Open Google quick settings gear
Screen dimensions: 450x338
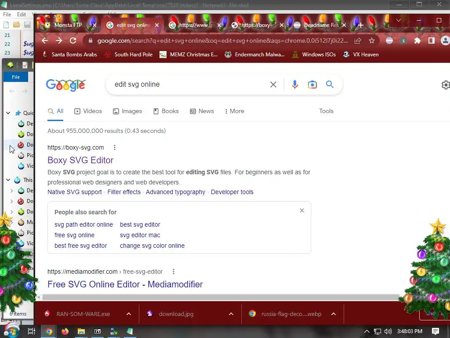pyautogui.click(x=446, y=85)
